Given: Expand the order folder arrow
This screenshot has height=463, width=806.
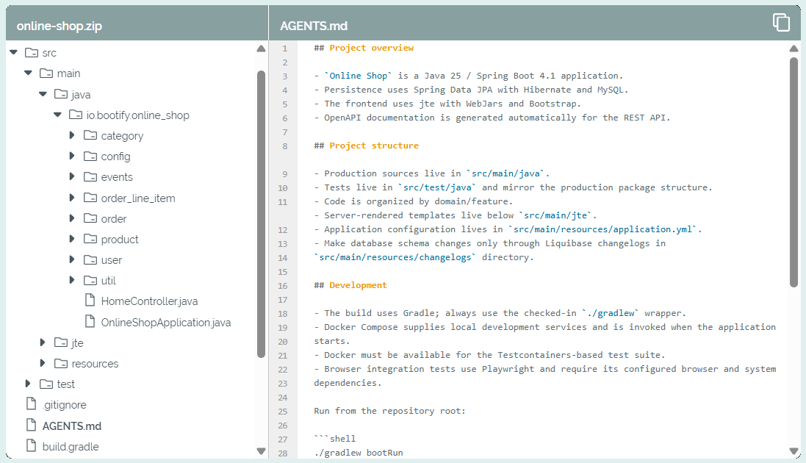Looking at the screenshot, I should click(72, 218).
